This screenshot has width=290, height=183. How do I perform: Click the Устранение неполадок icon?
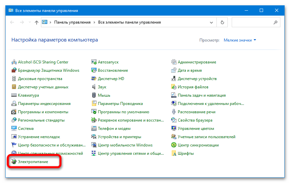(x=14, y=137)
